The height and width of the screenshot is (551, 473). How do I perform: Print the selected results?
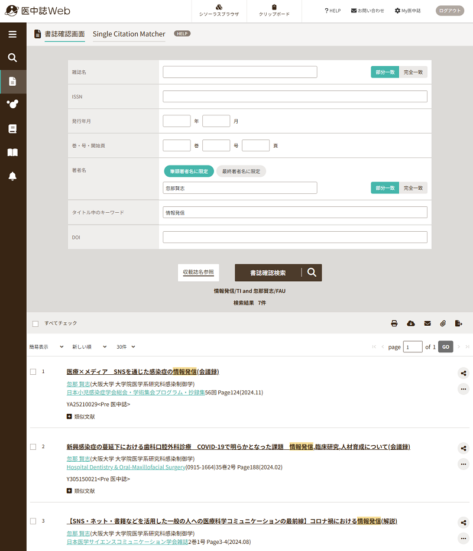coord(394,323)
